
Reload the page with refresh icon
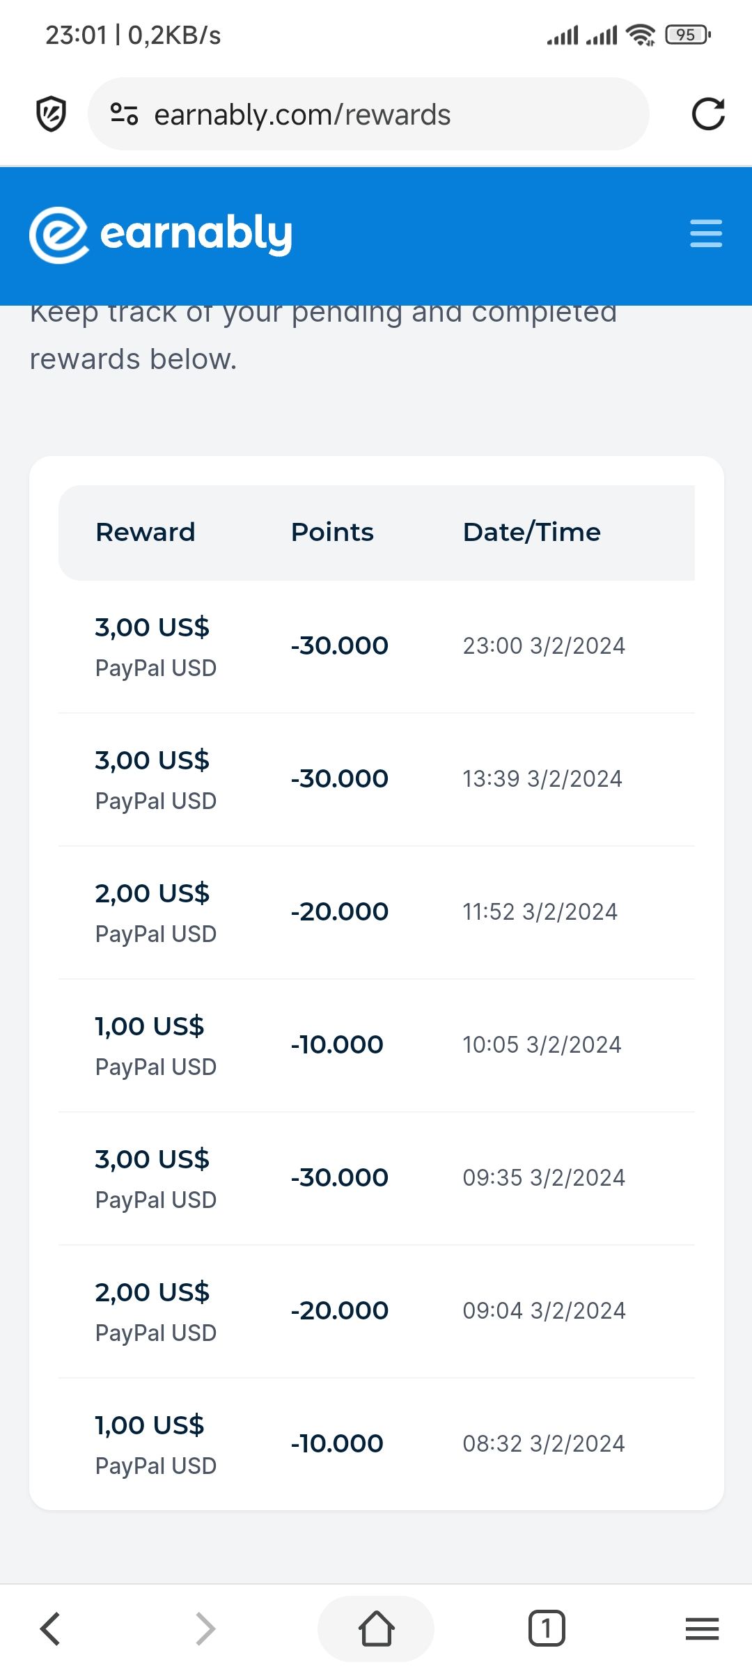point(708,114)
